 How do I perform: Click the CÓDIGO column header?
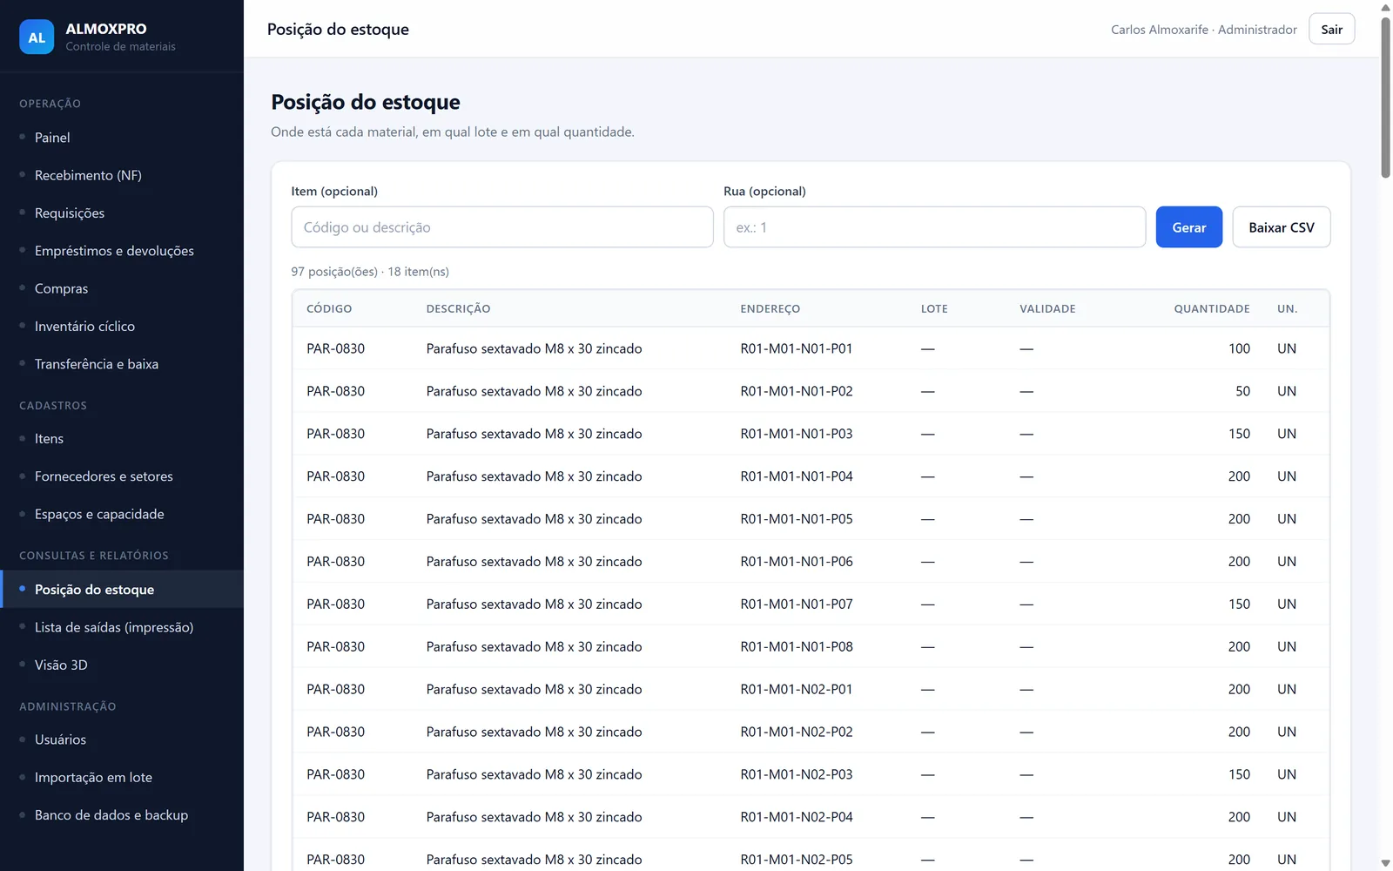click(x=329, y=309)
